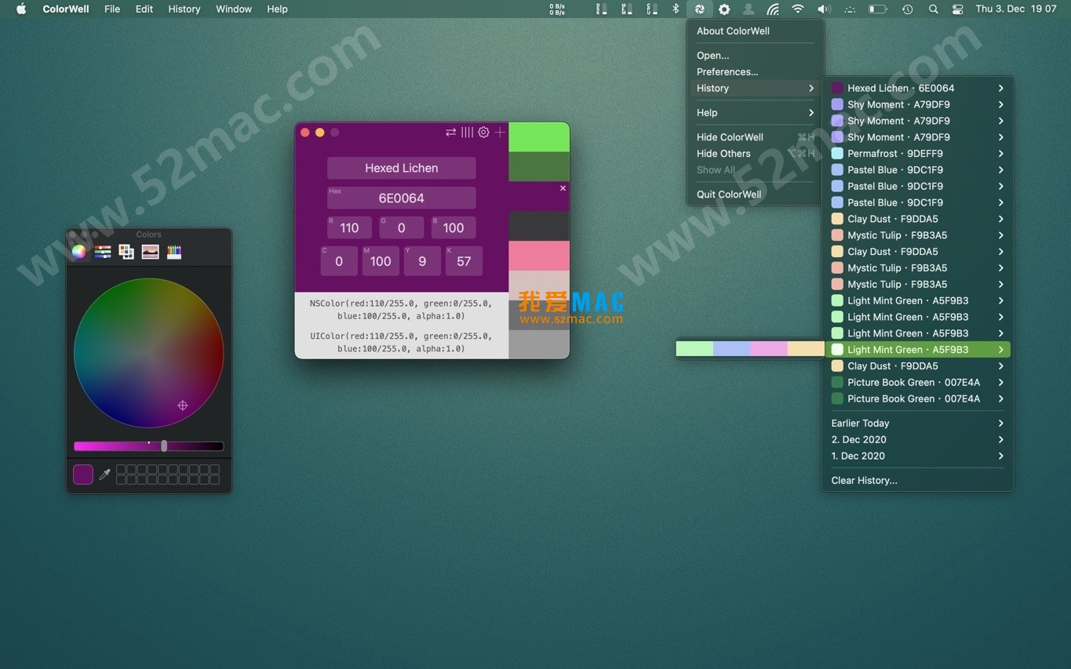Expand the Help submenu in ColorWell dropdown
Image resolution: width=1071 pixels, height=669 pixels.
(x=755, y=112)
